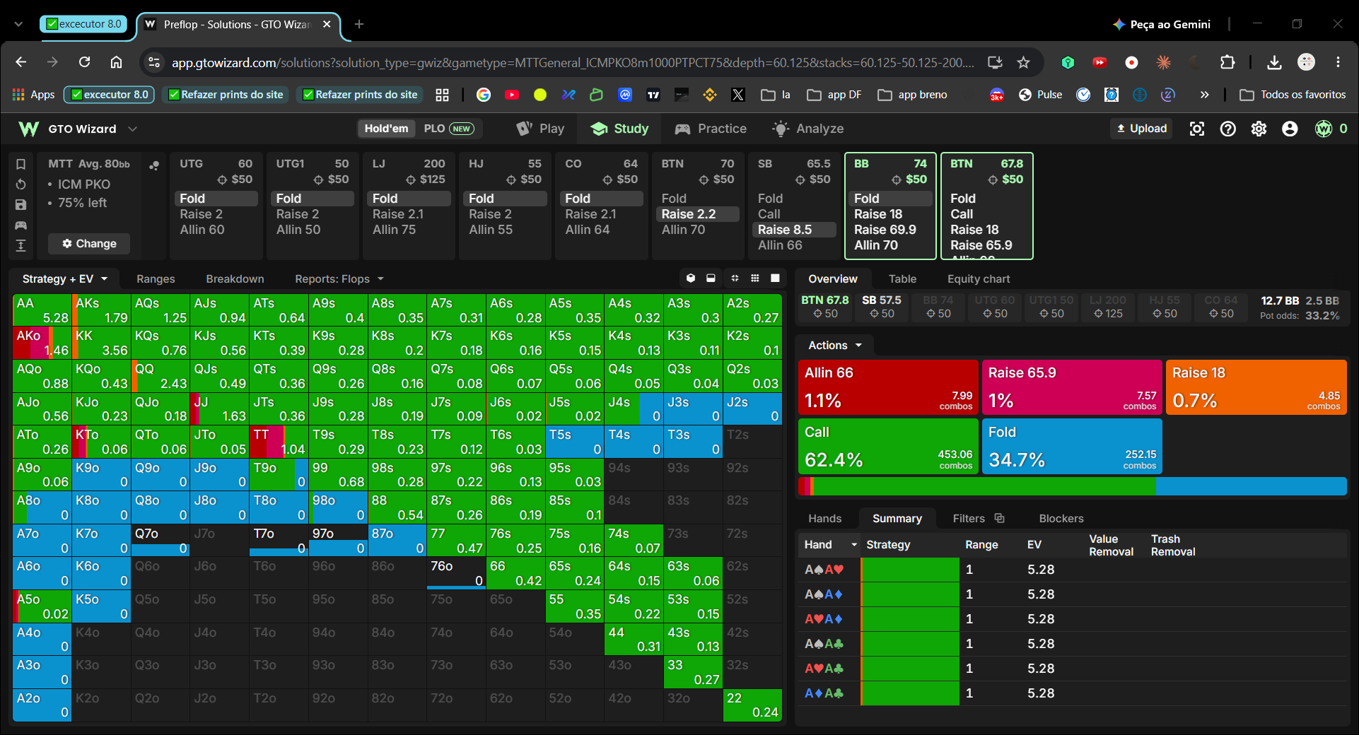Open the Strategy + EV dropdown
This screenshot has width=1359, height=735.
[65, 279]
